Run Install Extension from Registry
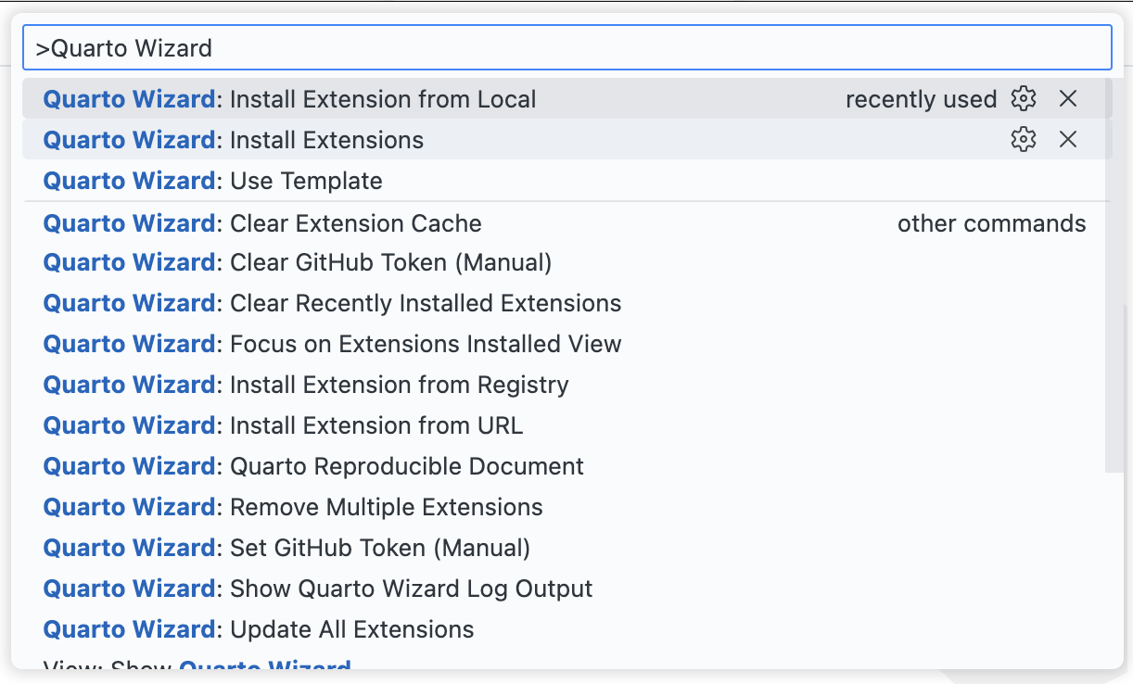 [399, 386]
